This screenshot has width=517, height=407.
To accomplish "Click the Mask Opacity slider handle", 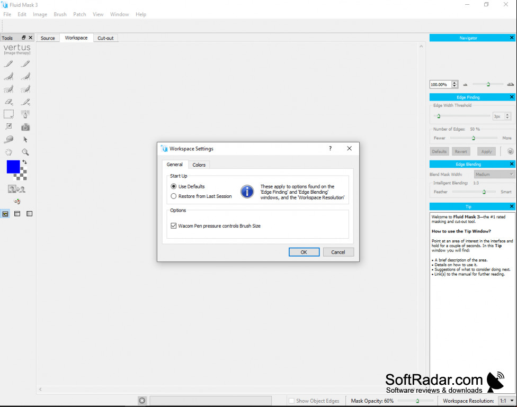I will pos(417,401).
